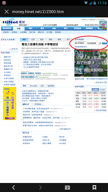Screen dimensions: 108x192
Task: Switch to the 財訊 magazine tab
Action: pyautogui.click(x=25, y=86)
